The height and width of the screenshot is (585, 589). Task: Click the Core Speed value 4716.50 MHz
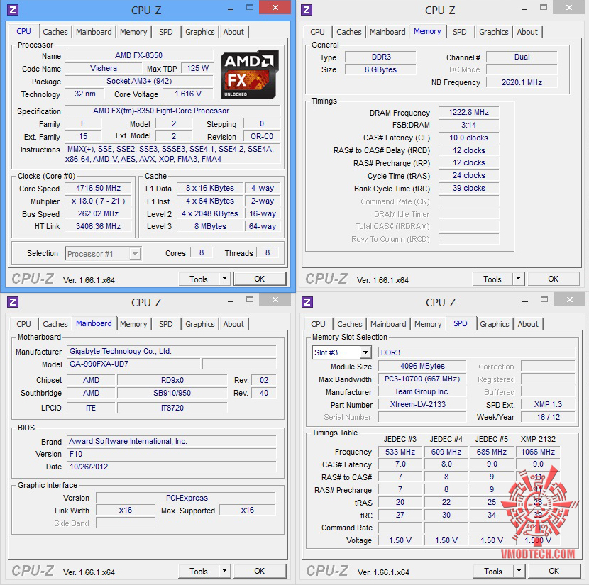click(98, 188)
